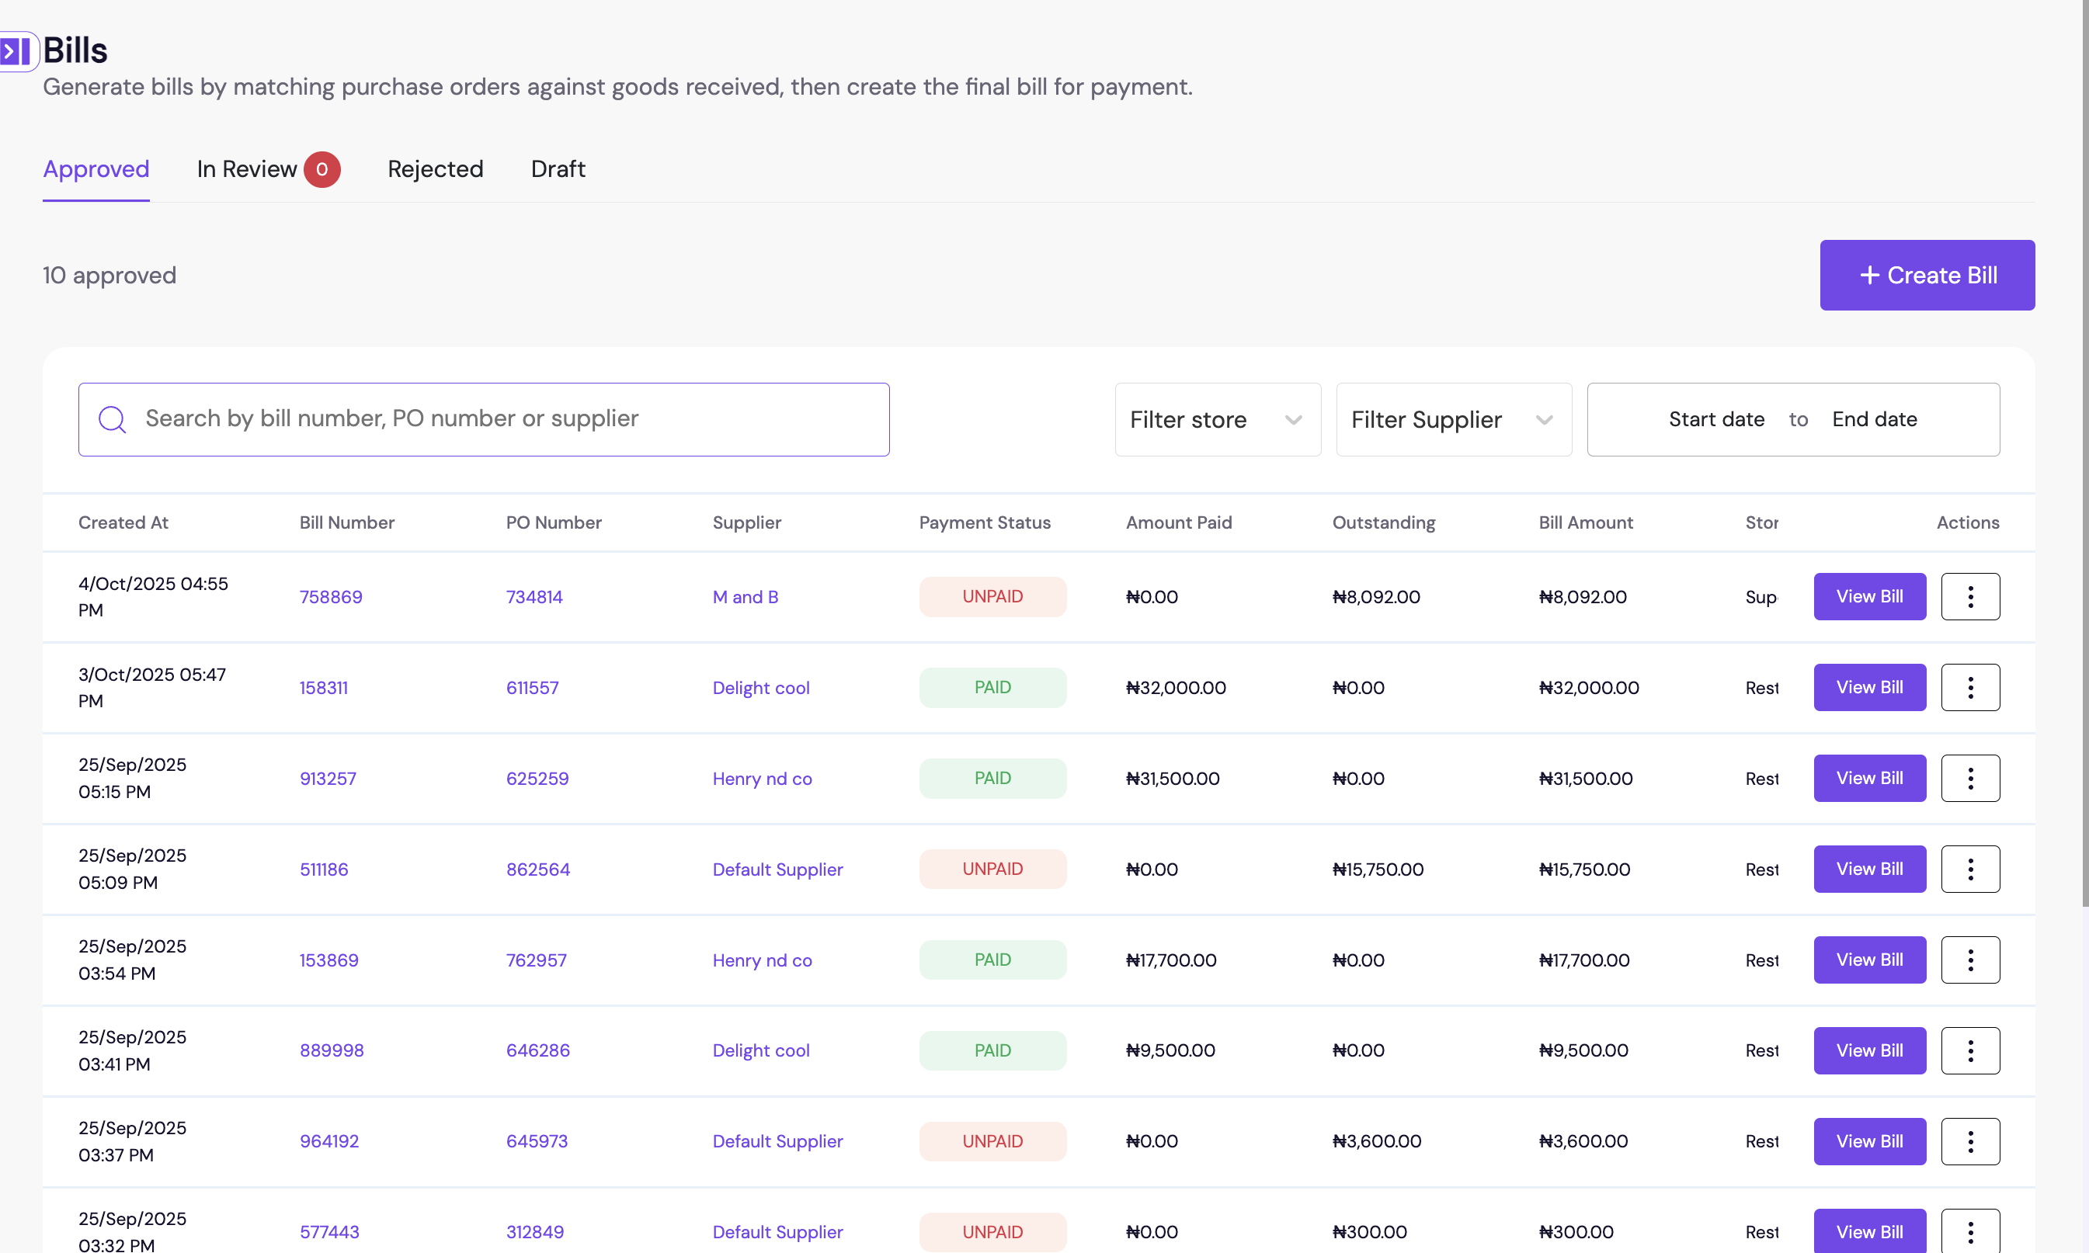
Task: Open three-dot actions for bill 889998
Action: coord(1969,1050)
